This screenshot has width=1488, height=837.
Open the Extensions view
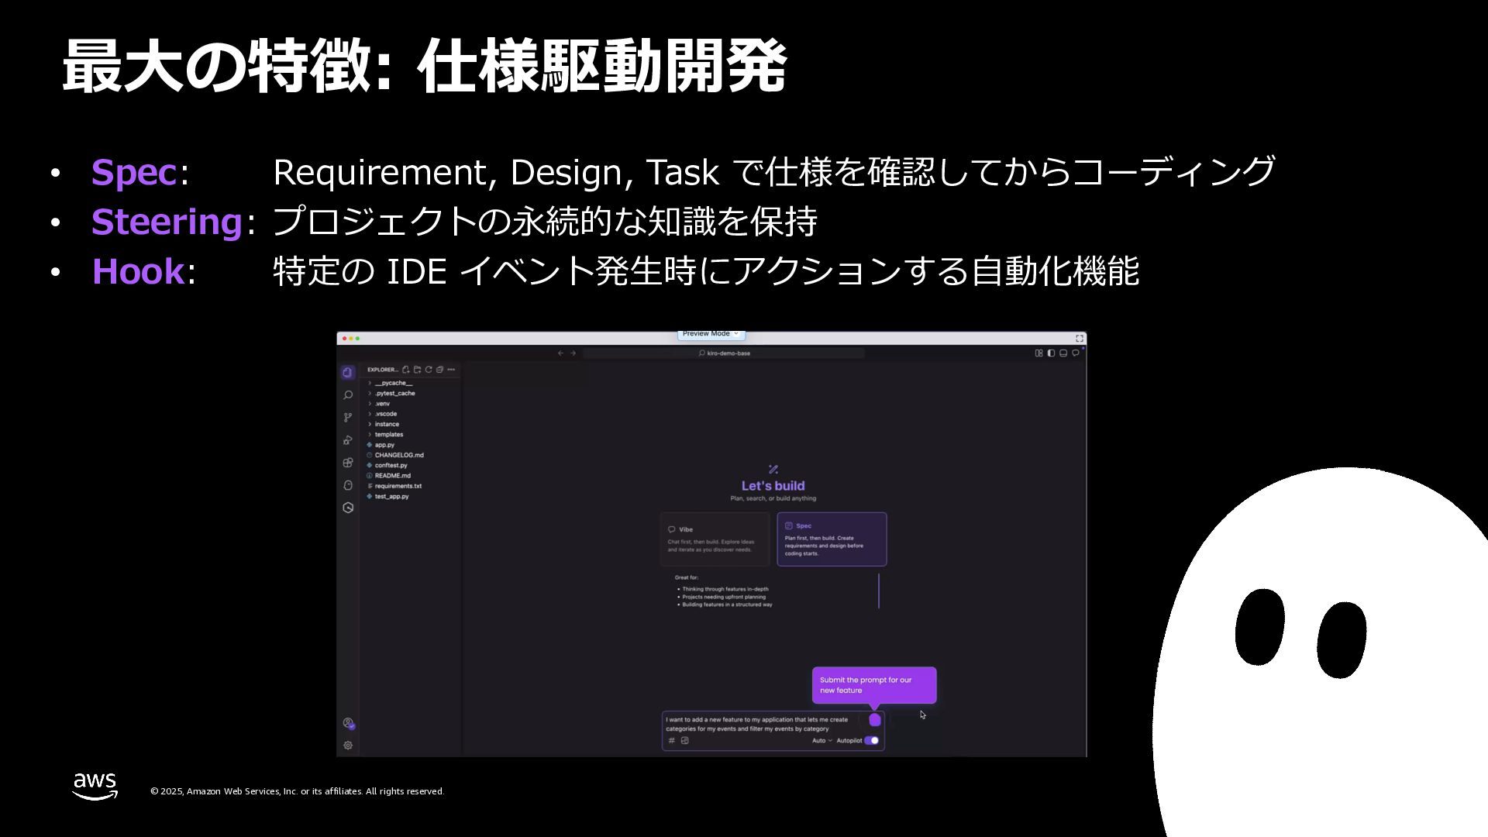coord(348,463)
